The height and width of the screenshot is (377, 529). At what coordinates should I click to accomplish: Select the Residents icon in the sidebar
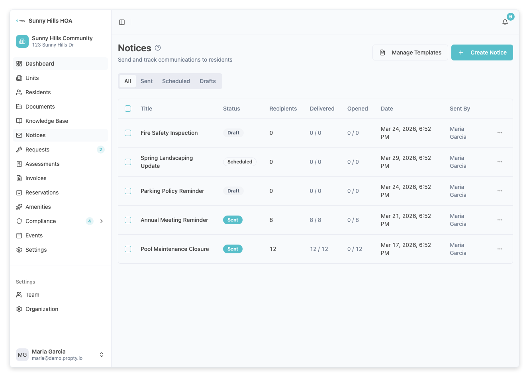tap(19, 92)
